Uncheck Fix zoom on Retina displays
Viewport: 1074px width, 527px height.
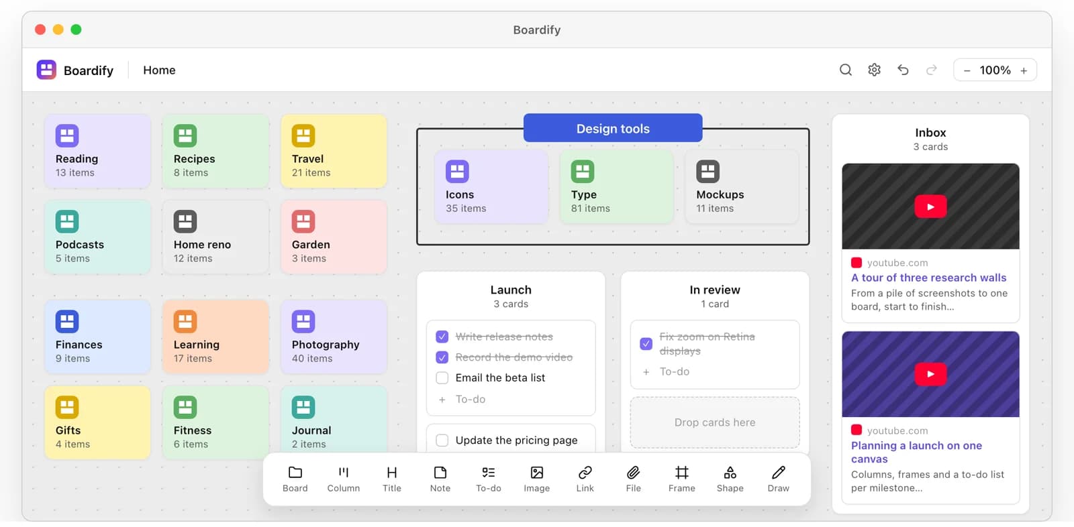point(646,343)
